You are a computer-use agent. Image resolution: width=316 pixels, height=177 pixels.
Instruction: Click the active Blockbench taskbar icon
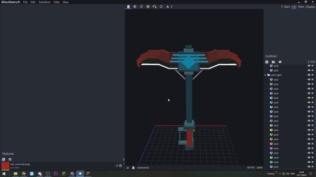click(80, 174)
